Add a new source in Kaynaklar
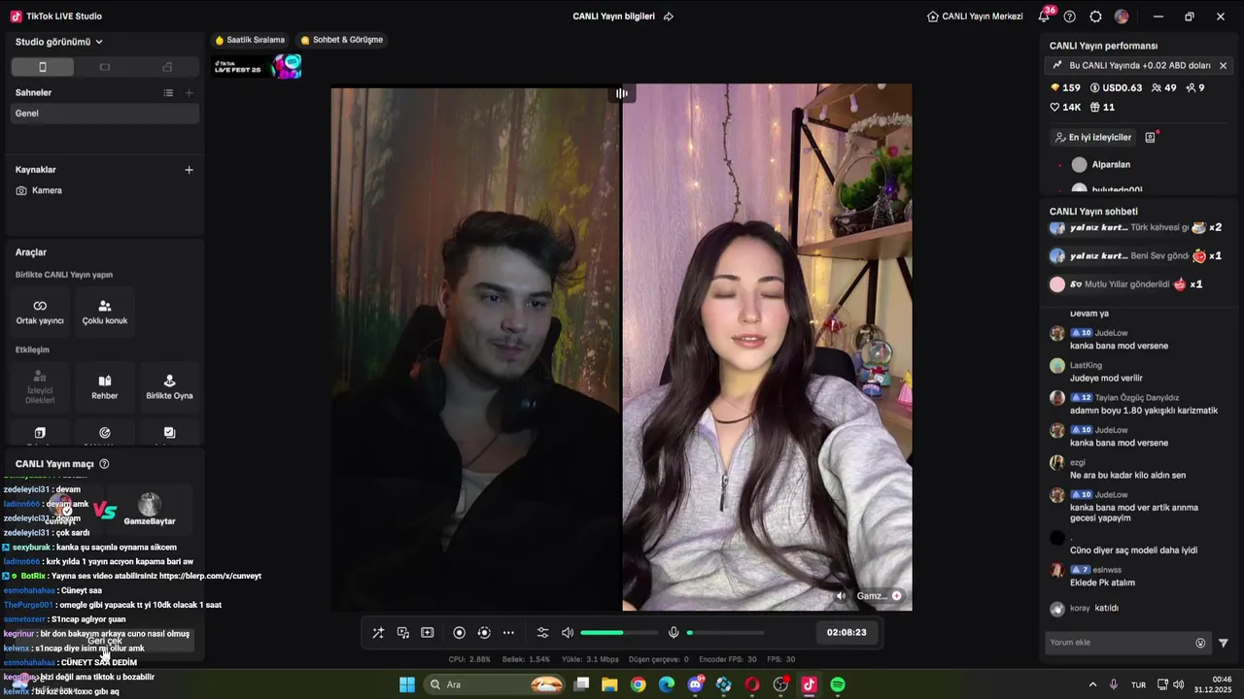This screenshot has height=699, width=1244. tap(189, 170)
